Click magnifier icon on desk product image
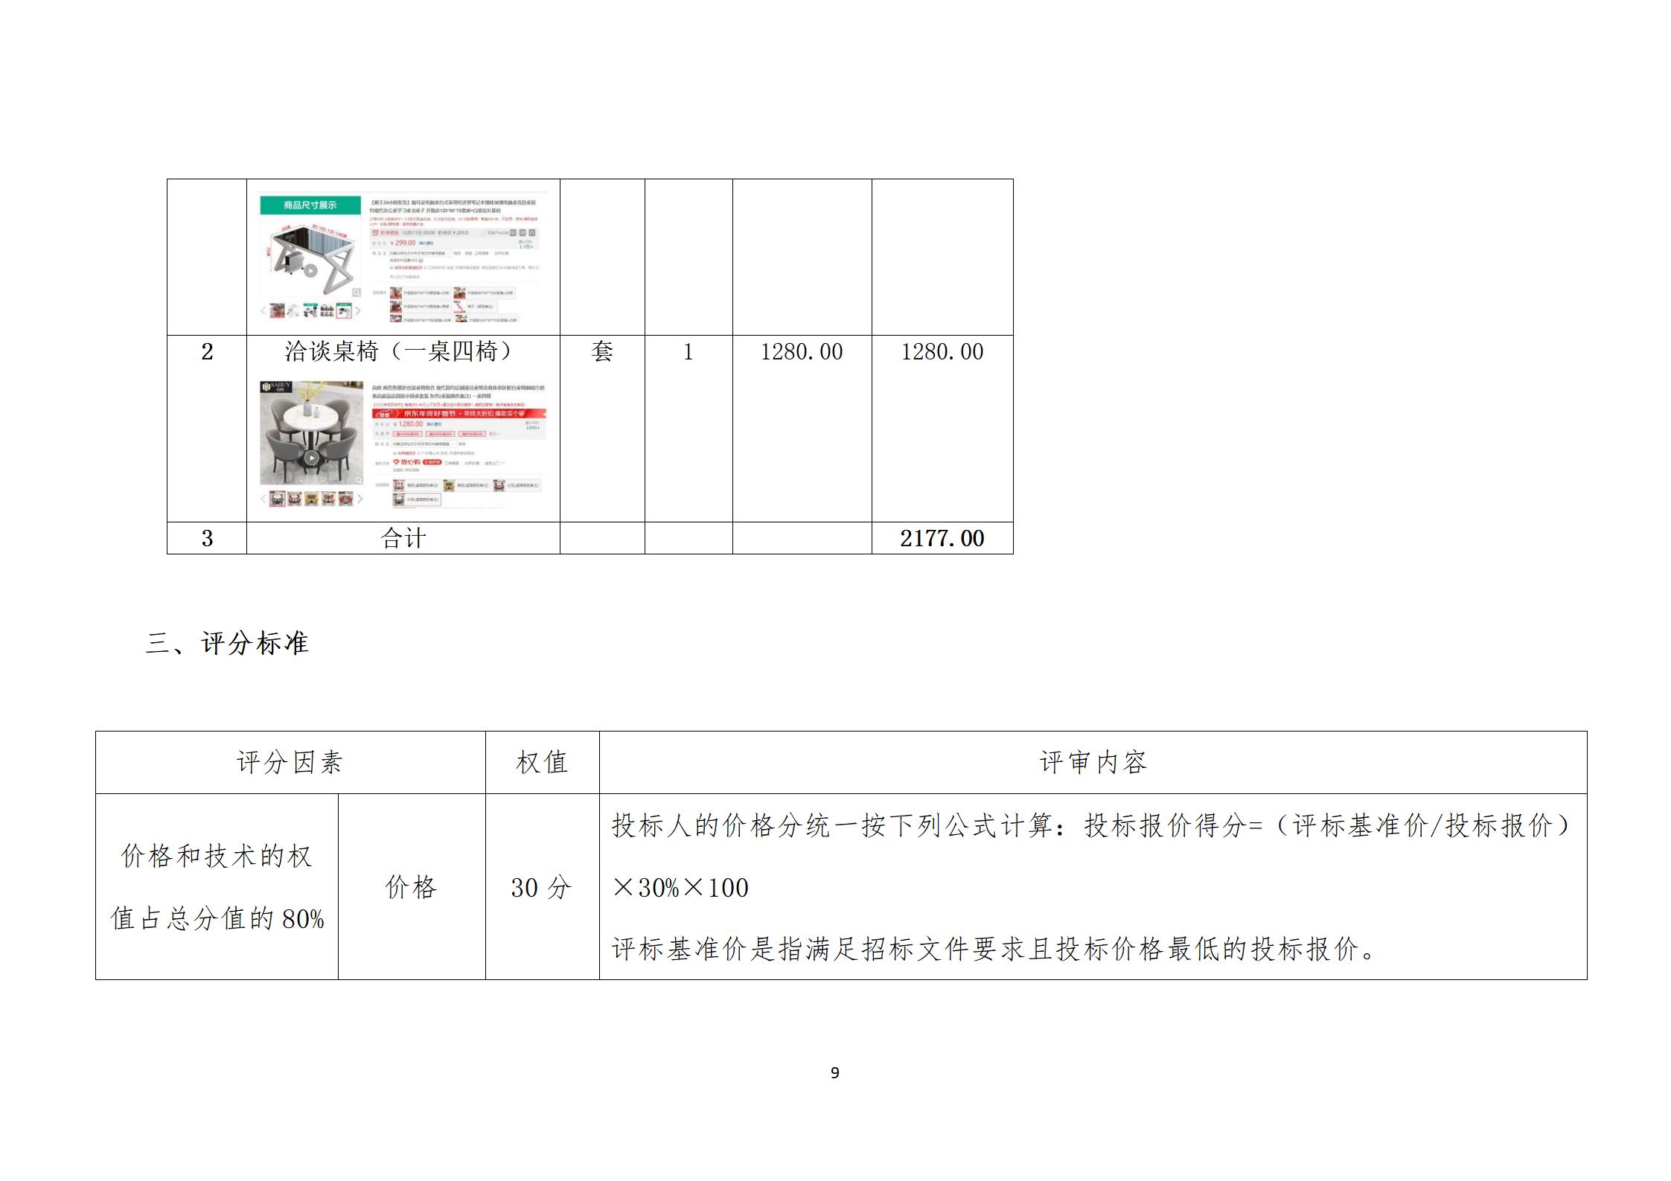Image resolution: width=1671 pixels, height=1181 pixels. click(x=357, y=292)
